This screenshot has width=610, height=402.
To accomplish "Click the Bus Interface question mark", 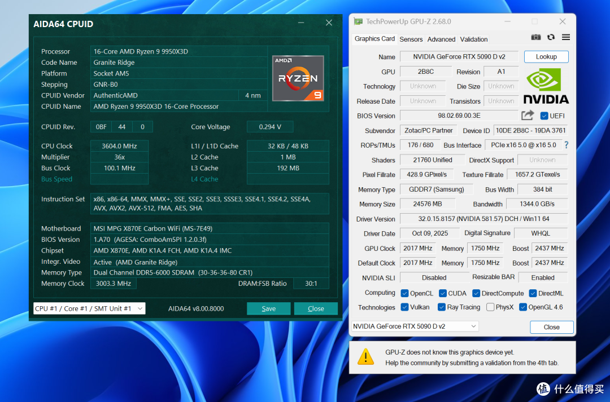I will pos(567,145).
